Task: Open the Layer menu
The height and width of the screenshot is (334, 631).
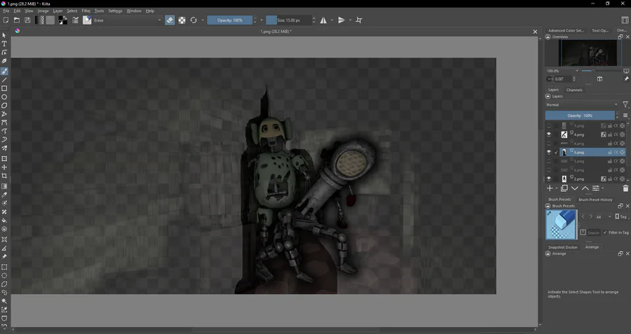Action: (57, 11)
